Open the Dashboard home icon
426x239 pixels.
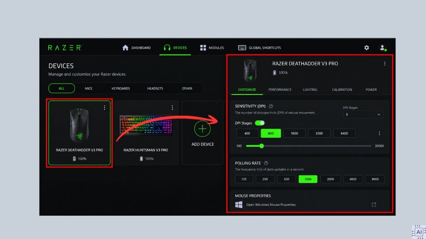point(125,47)
